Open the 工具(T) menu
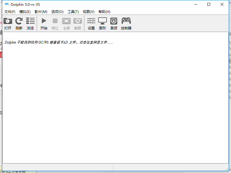This screenshot has height=173, width=231. [73, 12]
